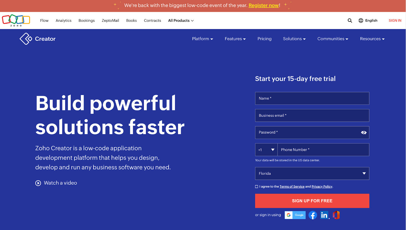The image size is (406, 230).
Task: Open the Features menu dropdown
Action: [235, 39]
